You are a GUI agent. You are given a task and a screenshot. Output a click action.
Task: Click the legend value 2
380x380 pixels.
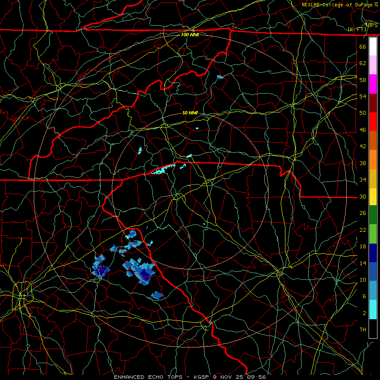[x=364, y=313]
